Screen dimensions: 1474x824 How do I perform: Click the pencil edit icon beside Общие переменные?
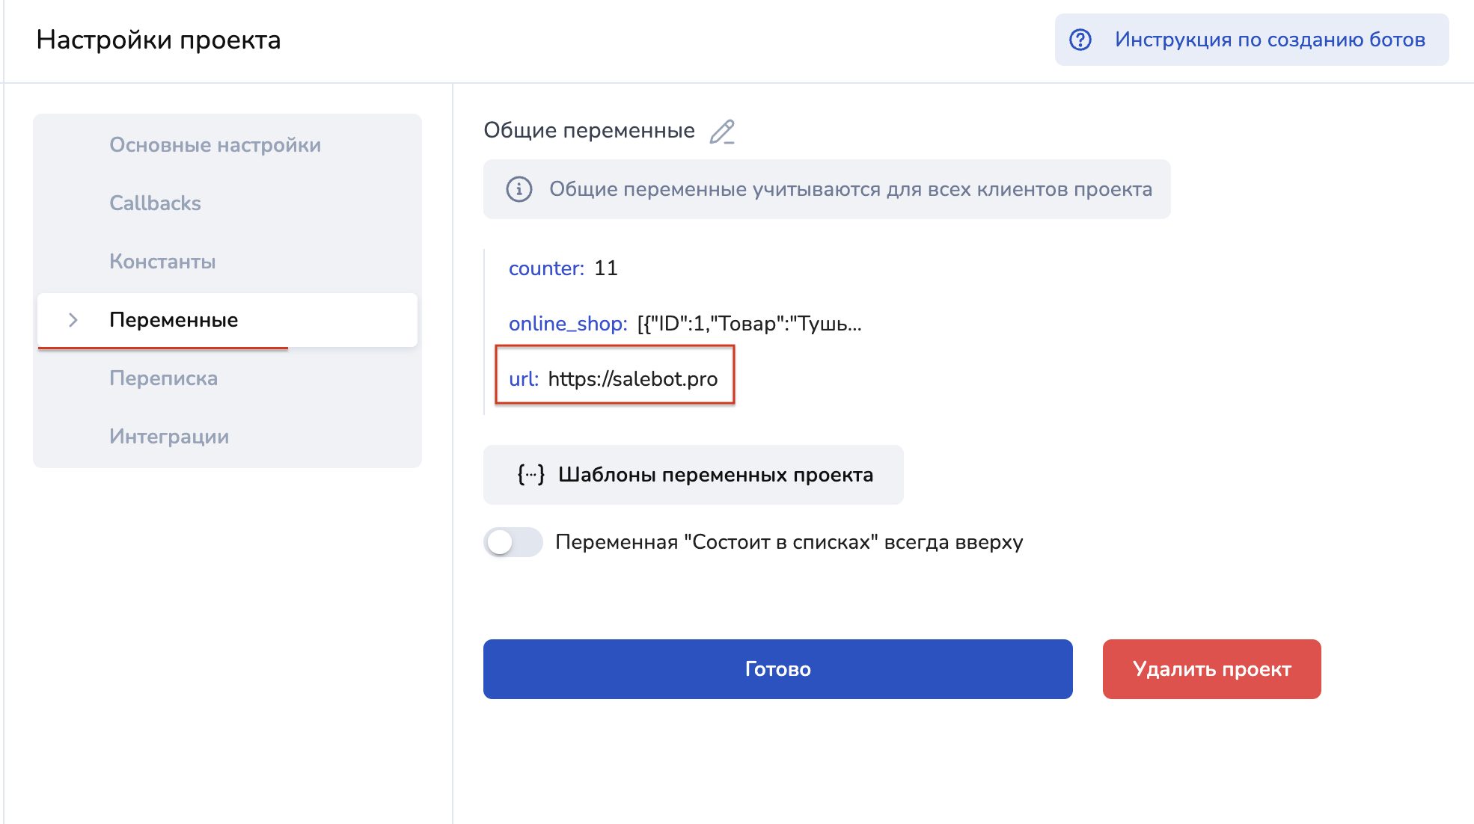click(722, 132)
